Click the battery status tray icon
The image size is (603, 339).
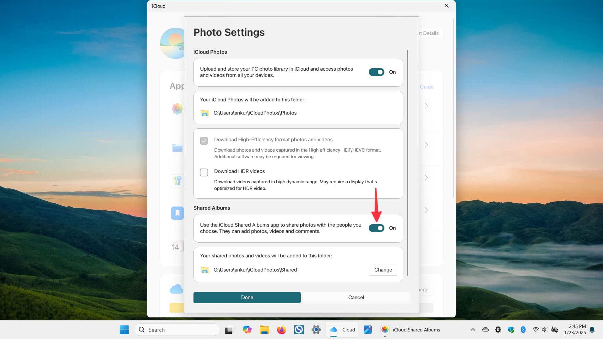[x=554, y=330]
